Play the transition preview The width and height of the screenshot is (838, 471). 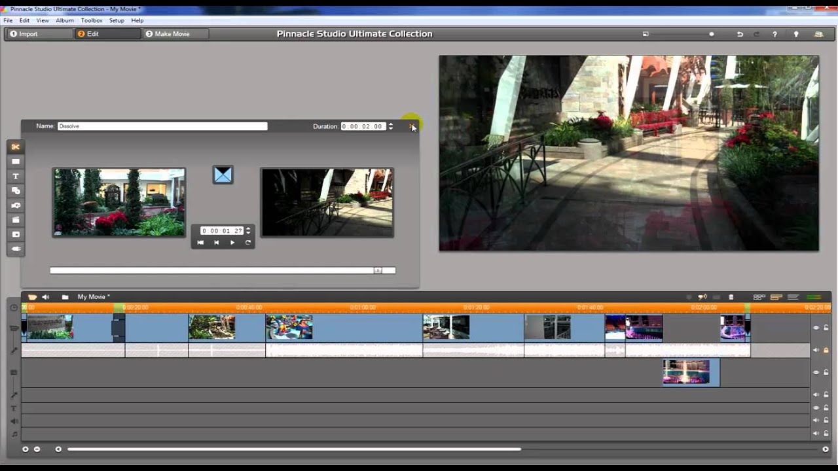point(232,243)
